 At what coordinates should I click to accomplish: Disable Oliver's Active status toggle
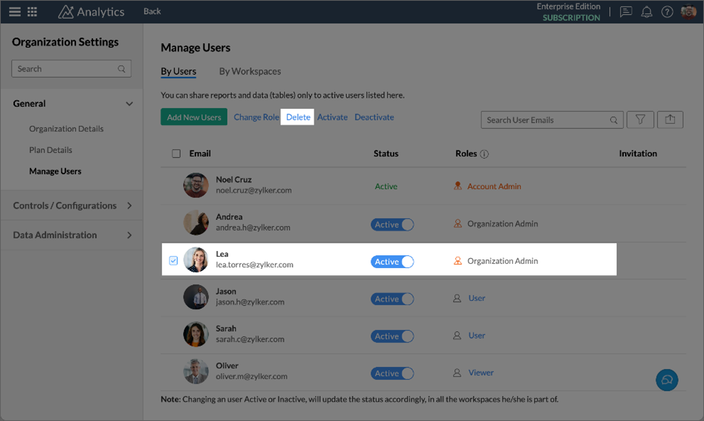(x=392, y=373)
